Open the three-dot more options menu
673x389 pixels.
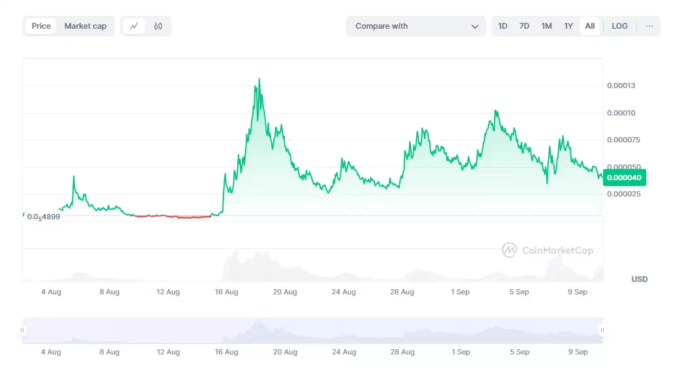point(649,26)
